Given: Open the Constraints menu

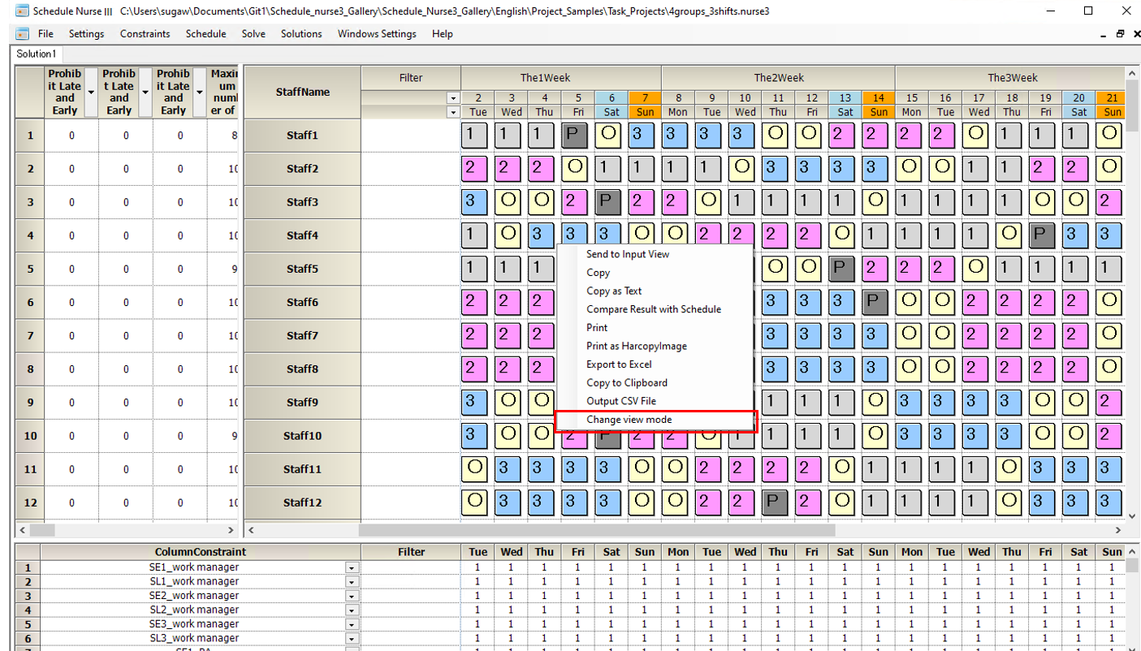Looking at the screenshot, I should [x=145, y=34].
